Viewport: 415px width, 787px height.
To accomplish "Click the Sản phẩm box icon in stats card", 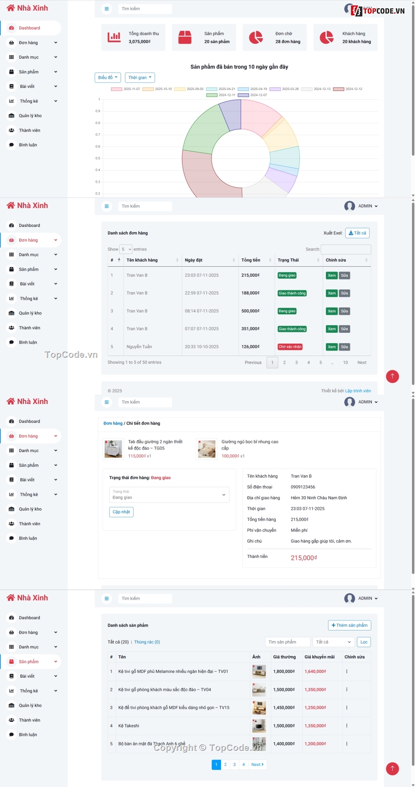I will (x=185, y=37).
